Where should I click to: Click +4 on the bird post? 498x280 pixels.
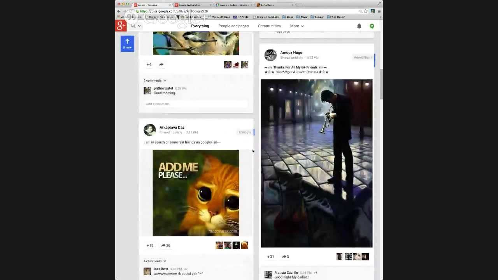[149, 65]
